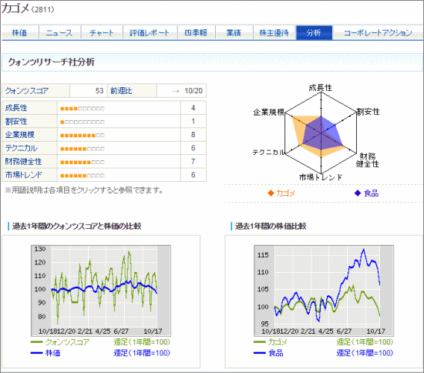
Task: Click the 割安性 score bar
Action: coord(82,123)
